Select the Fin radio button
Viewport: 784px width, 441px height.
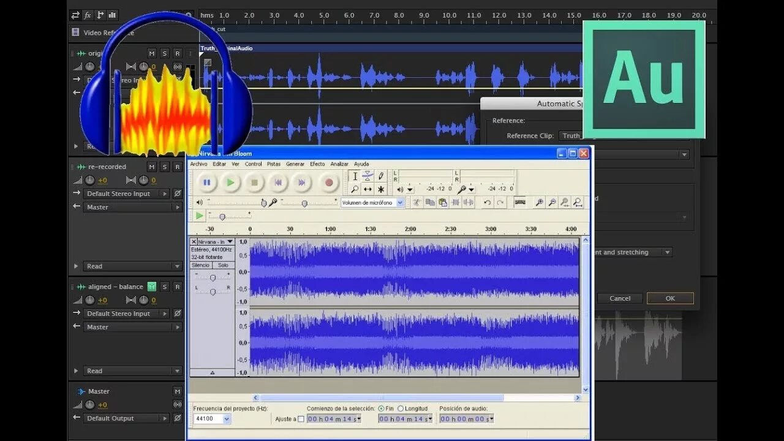[x=382, y=409]
